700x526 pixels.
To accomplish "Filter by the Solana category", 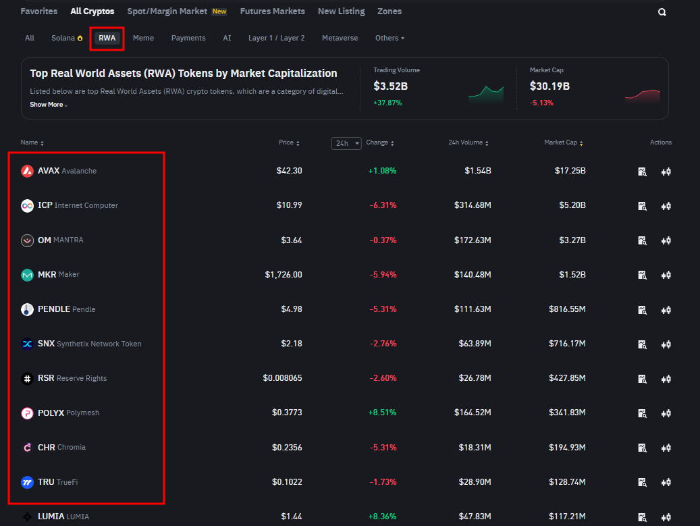I will tap(67, 38).
